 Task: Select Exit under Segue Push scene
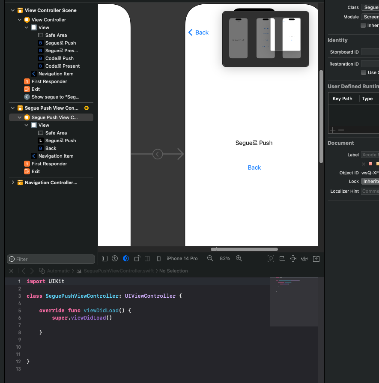pos(32,171)
